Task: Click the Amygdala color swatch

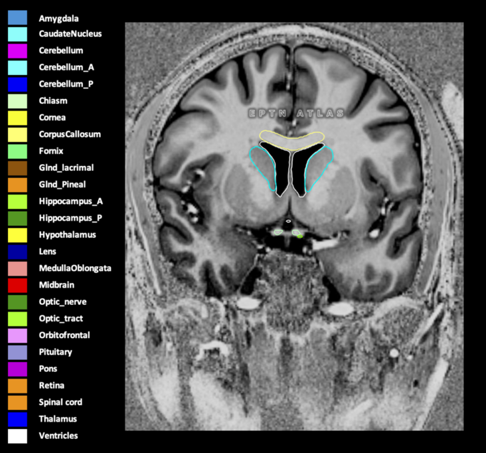Action: point(17,18)
